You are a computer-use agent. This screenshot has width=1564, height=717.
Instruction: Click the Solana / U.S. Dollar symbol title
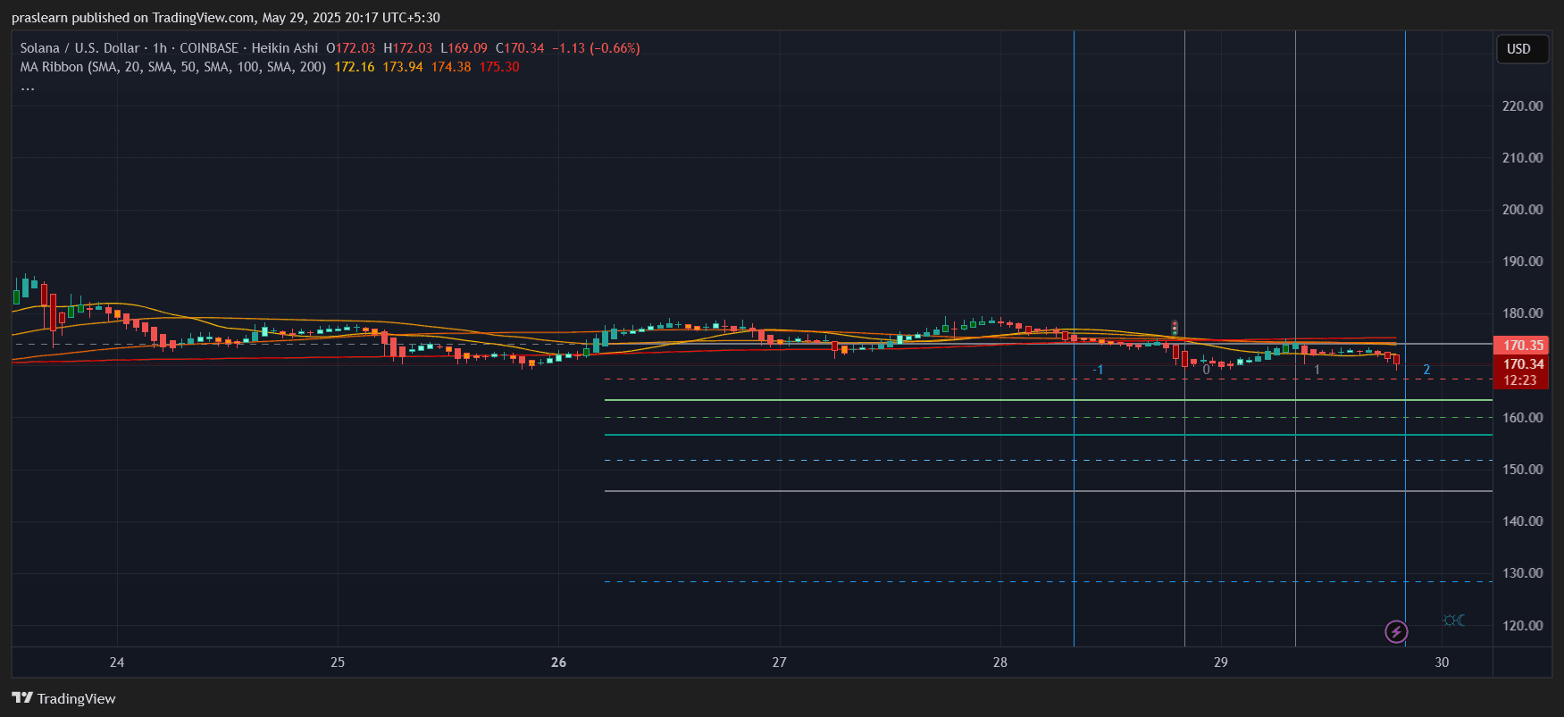pyautogui.click(x=79, y=48)
